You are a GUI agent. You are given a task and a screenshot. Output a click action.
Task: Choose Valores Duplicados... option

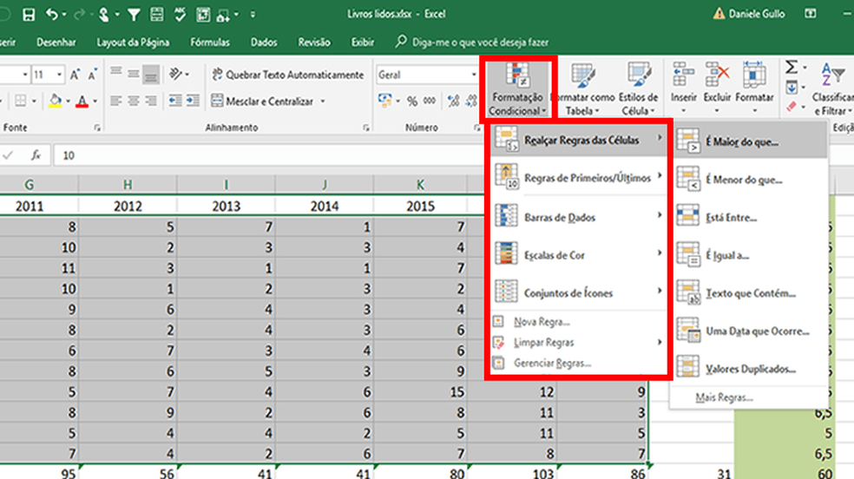pyautogui.click(x=750, y=369)
